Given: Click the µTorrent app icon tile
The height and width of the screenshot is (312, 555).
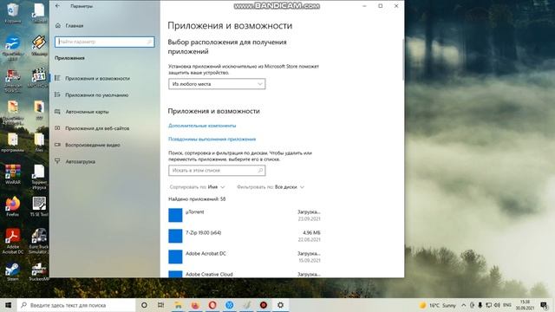Looking at the screenshot, I should click(x=175, y=215).
